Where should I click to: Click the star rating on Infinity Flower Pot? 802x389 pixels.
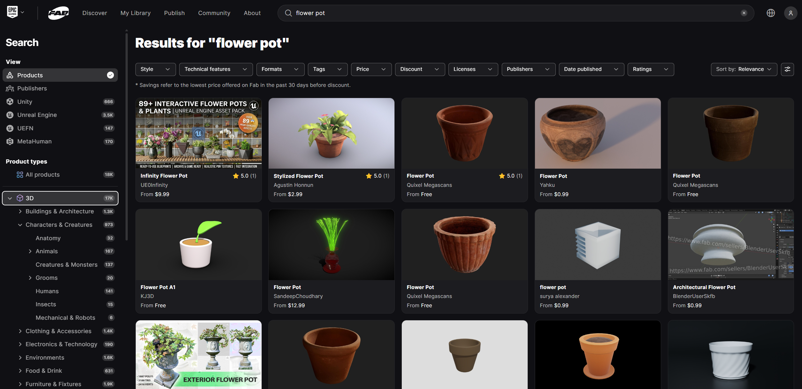tap(244, 176)
